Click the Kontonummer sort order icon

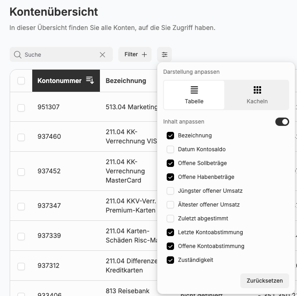pos(90,81)
